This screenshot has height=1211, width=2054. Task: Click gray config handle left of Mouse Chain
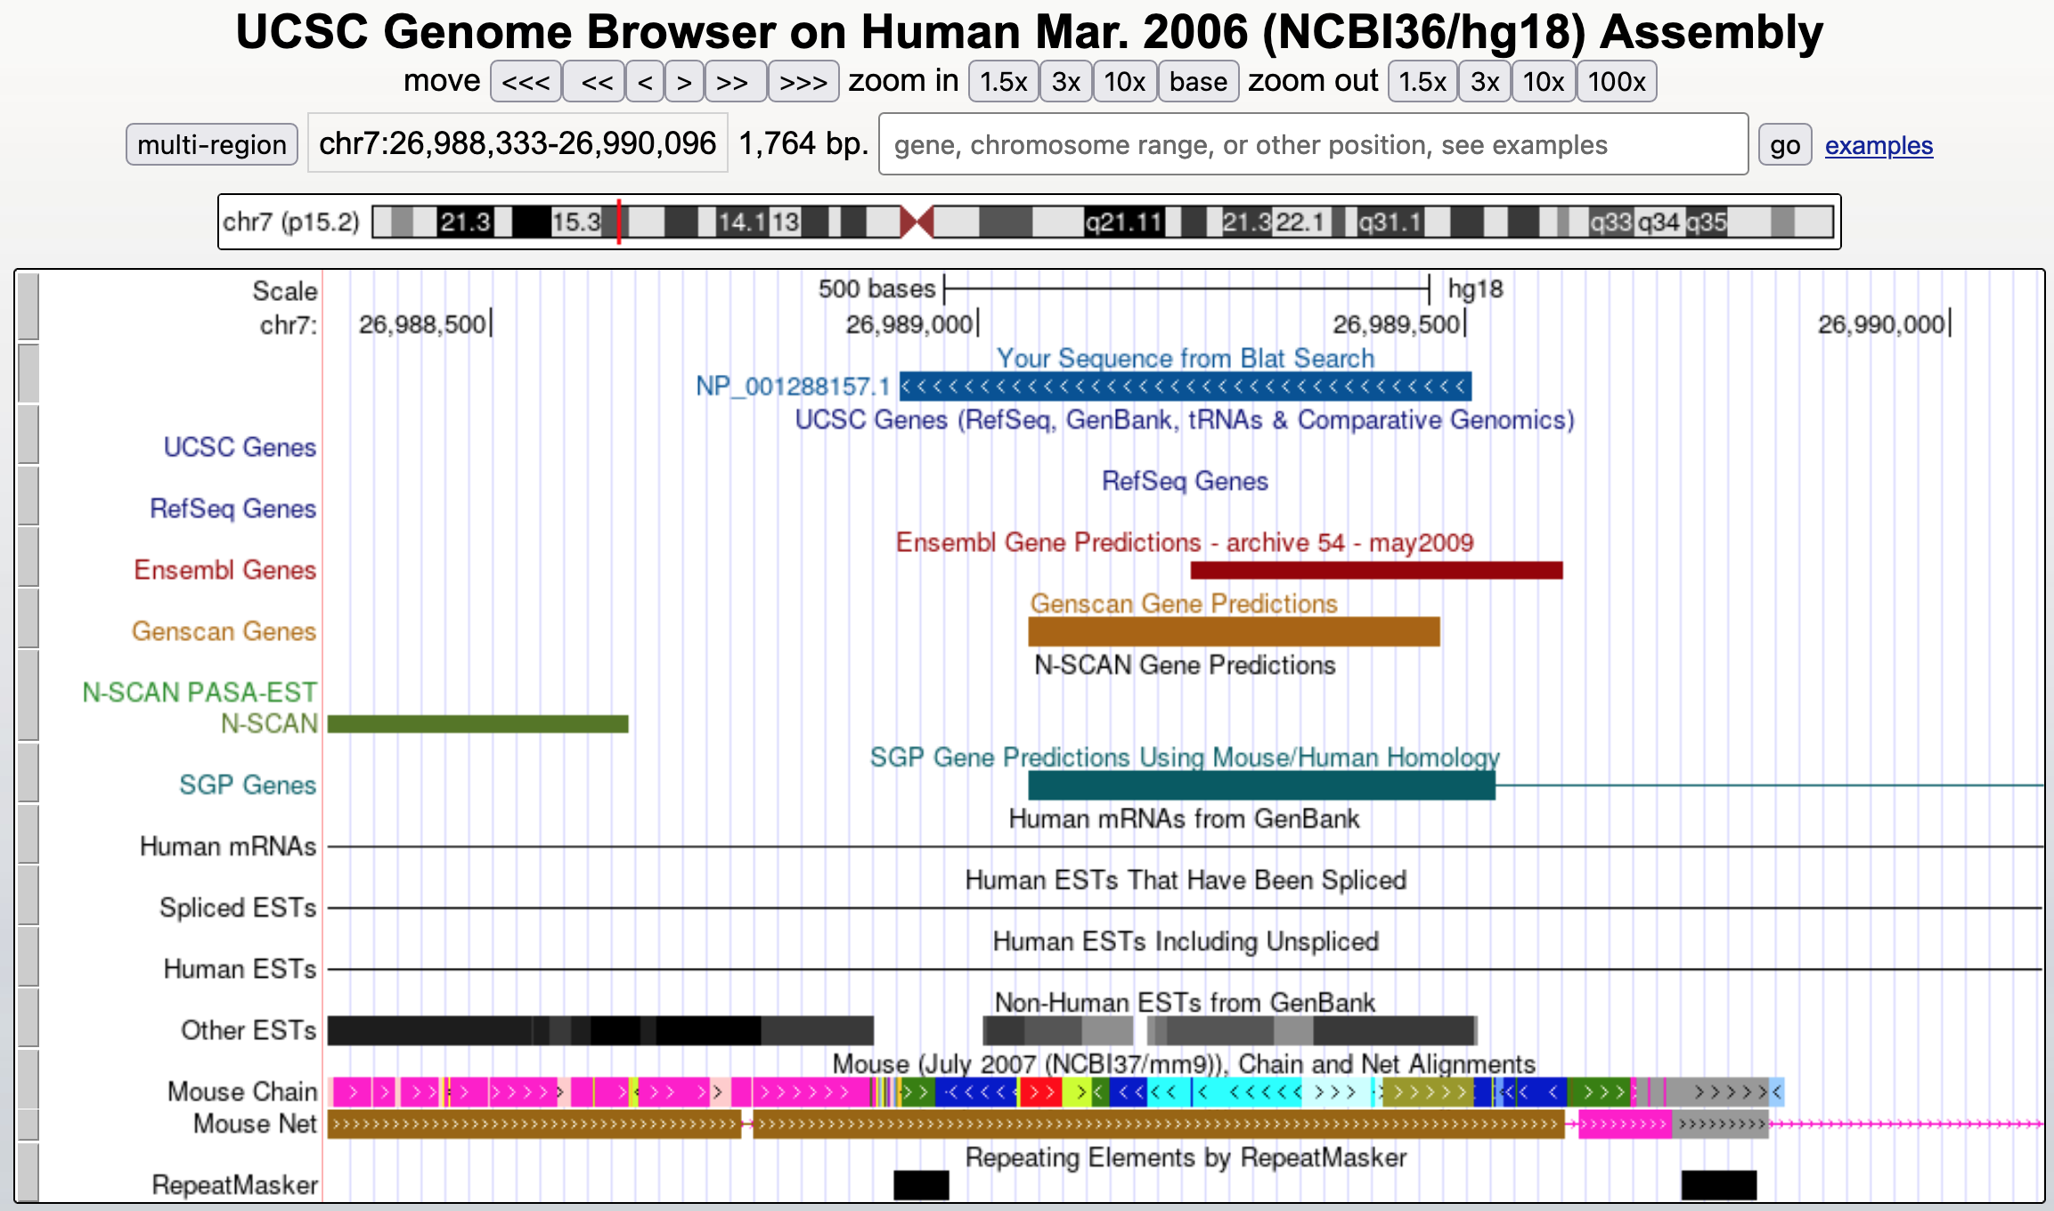(x=29, y=1080)
